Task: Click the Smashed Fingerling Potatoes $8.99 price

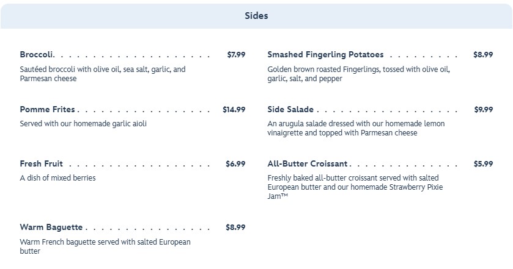Action: (x=483, y=55)
